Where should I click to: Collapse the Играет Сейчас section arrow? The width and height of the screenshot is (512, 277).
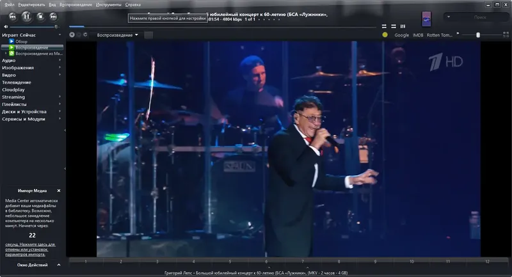[60, 35]
